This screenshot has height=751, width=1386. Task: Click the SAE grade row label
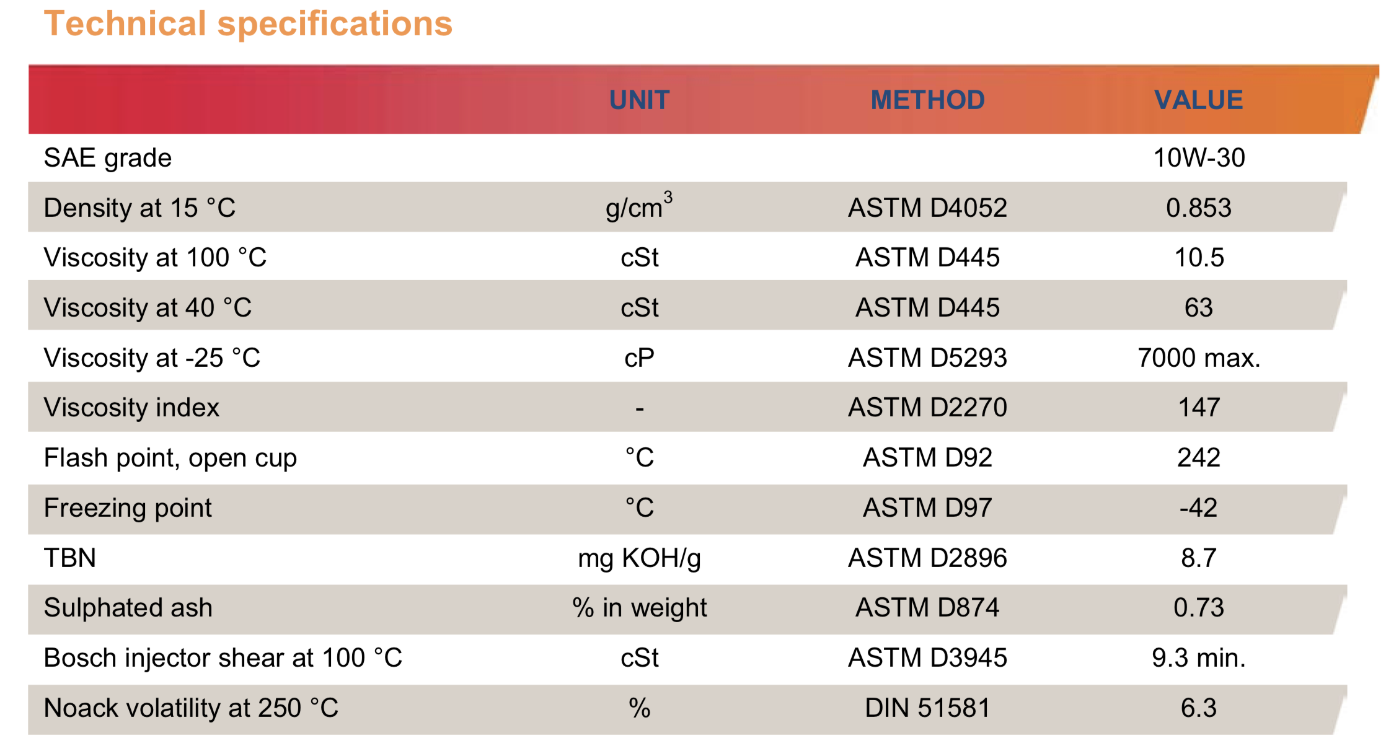point(107,158)
